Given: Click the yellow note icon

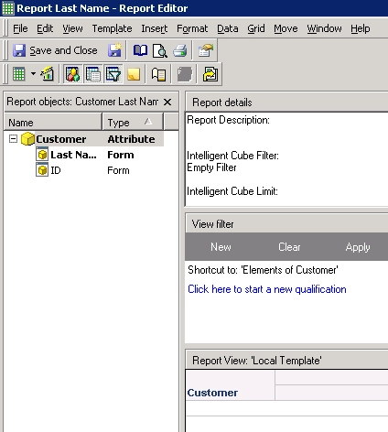Looking at the screenshot, I should click(x=134, y=74).
